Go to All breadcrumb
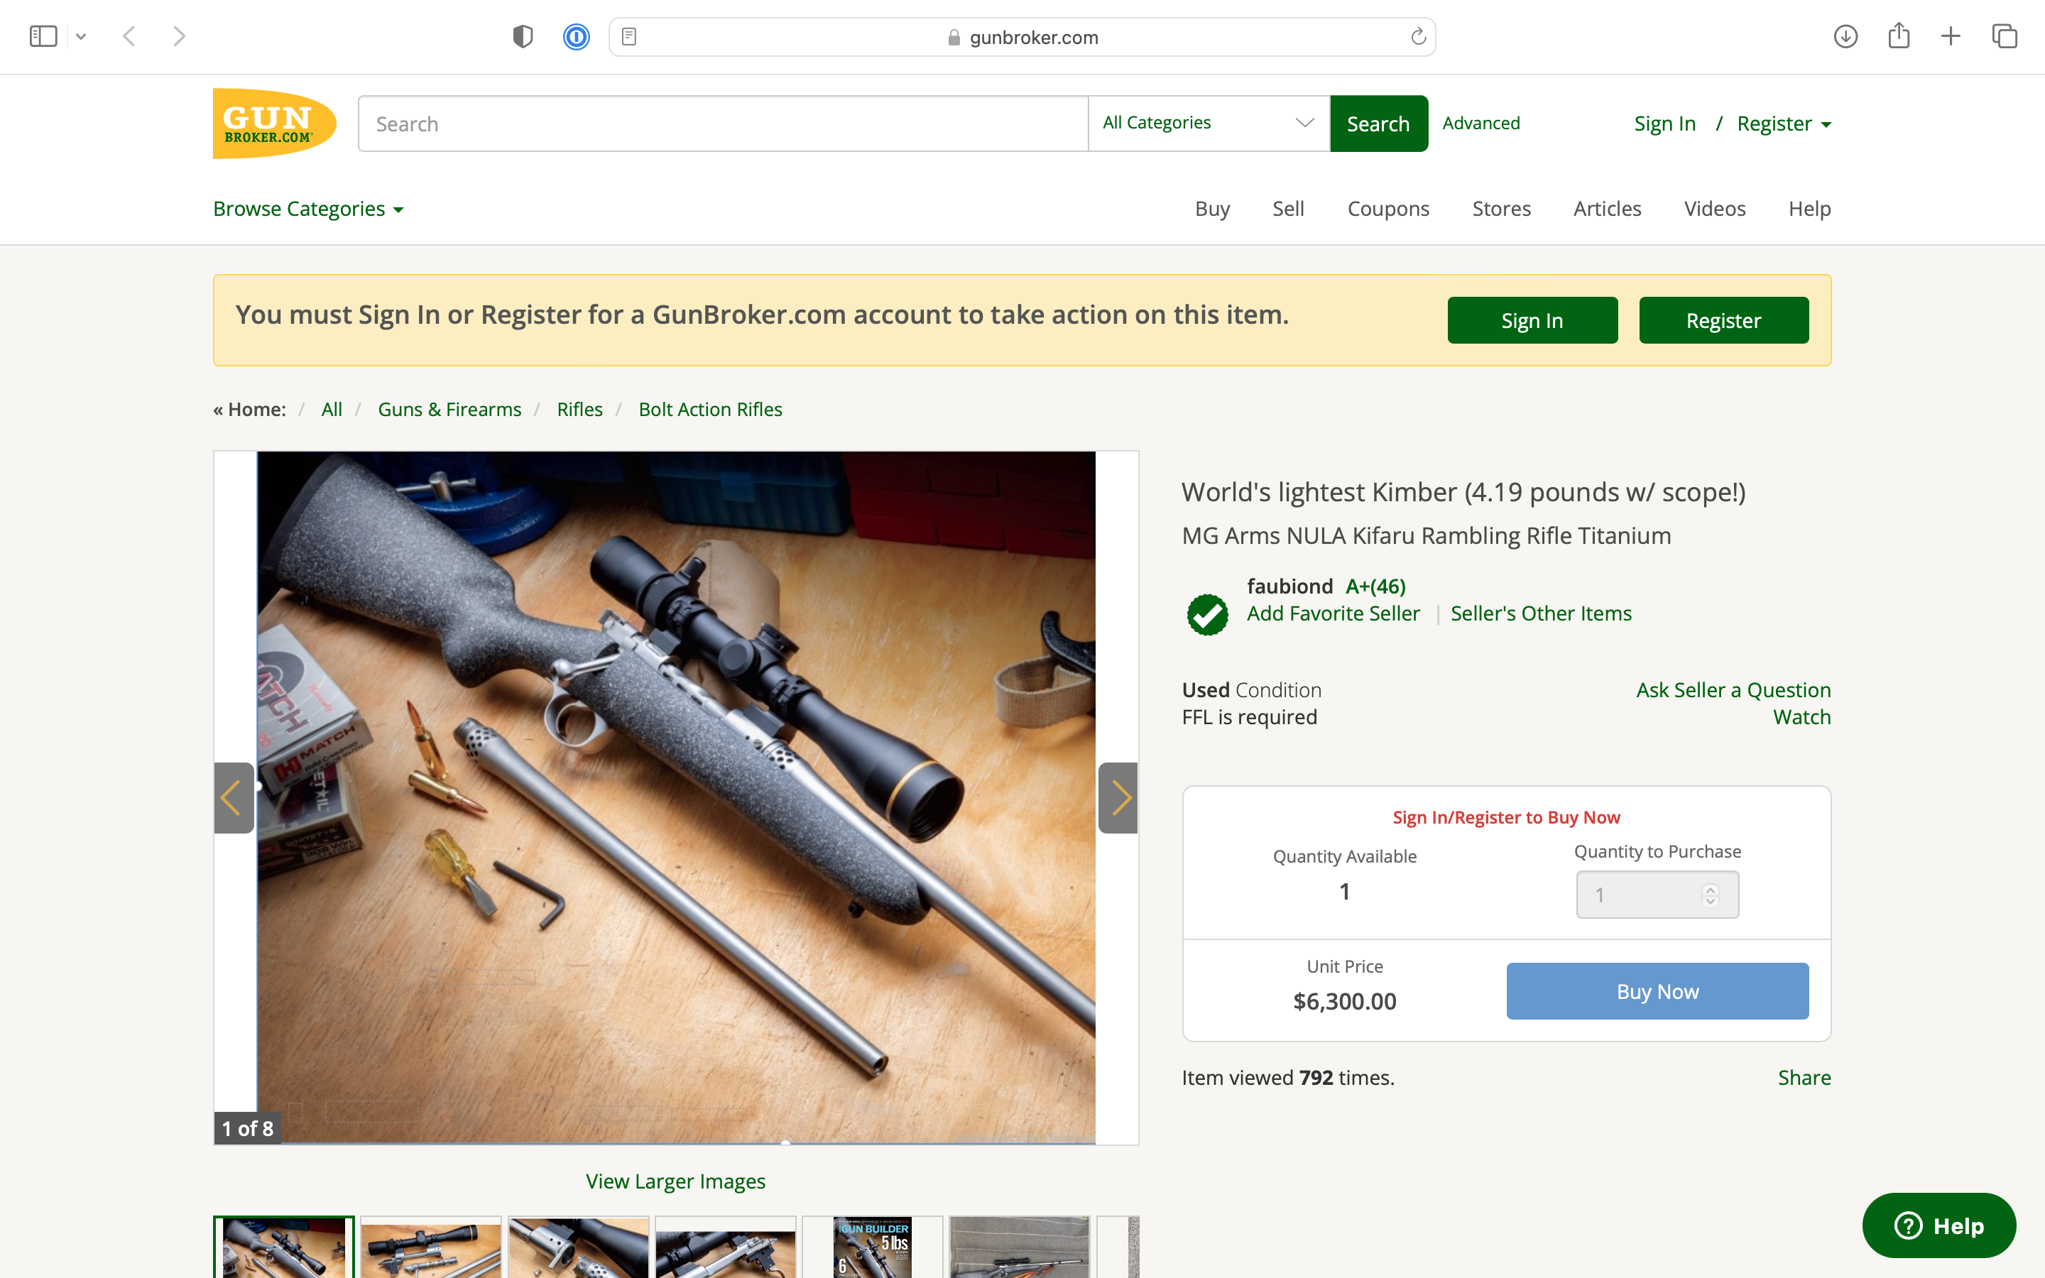The image size is (2045, 1278). click(x=332, y=409)
